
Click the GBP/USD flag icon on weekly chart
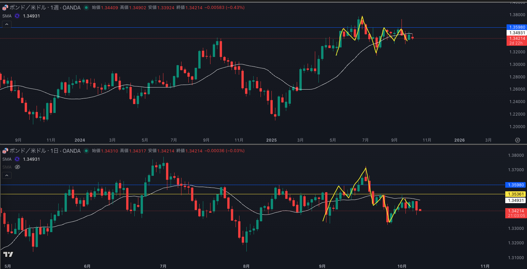pos(5,7)
